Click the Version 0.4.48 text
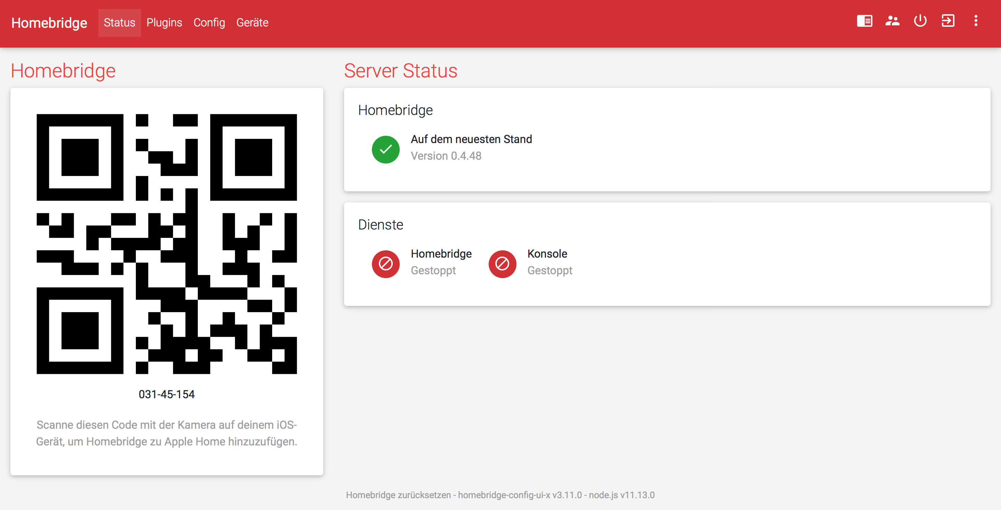The width and height of the screenshot is (1001, 510). [446, 156]
